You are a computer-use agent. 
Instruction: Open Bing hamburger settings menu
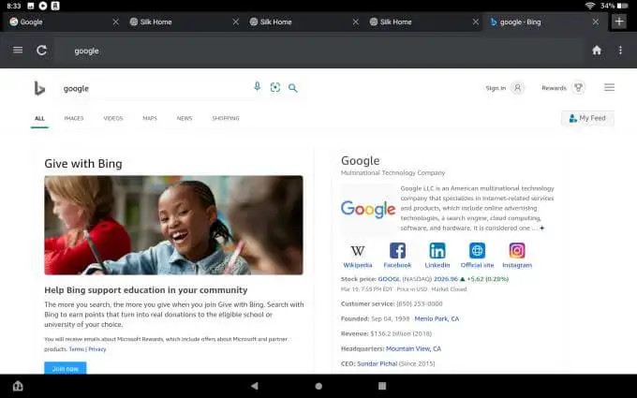[609, 87]
